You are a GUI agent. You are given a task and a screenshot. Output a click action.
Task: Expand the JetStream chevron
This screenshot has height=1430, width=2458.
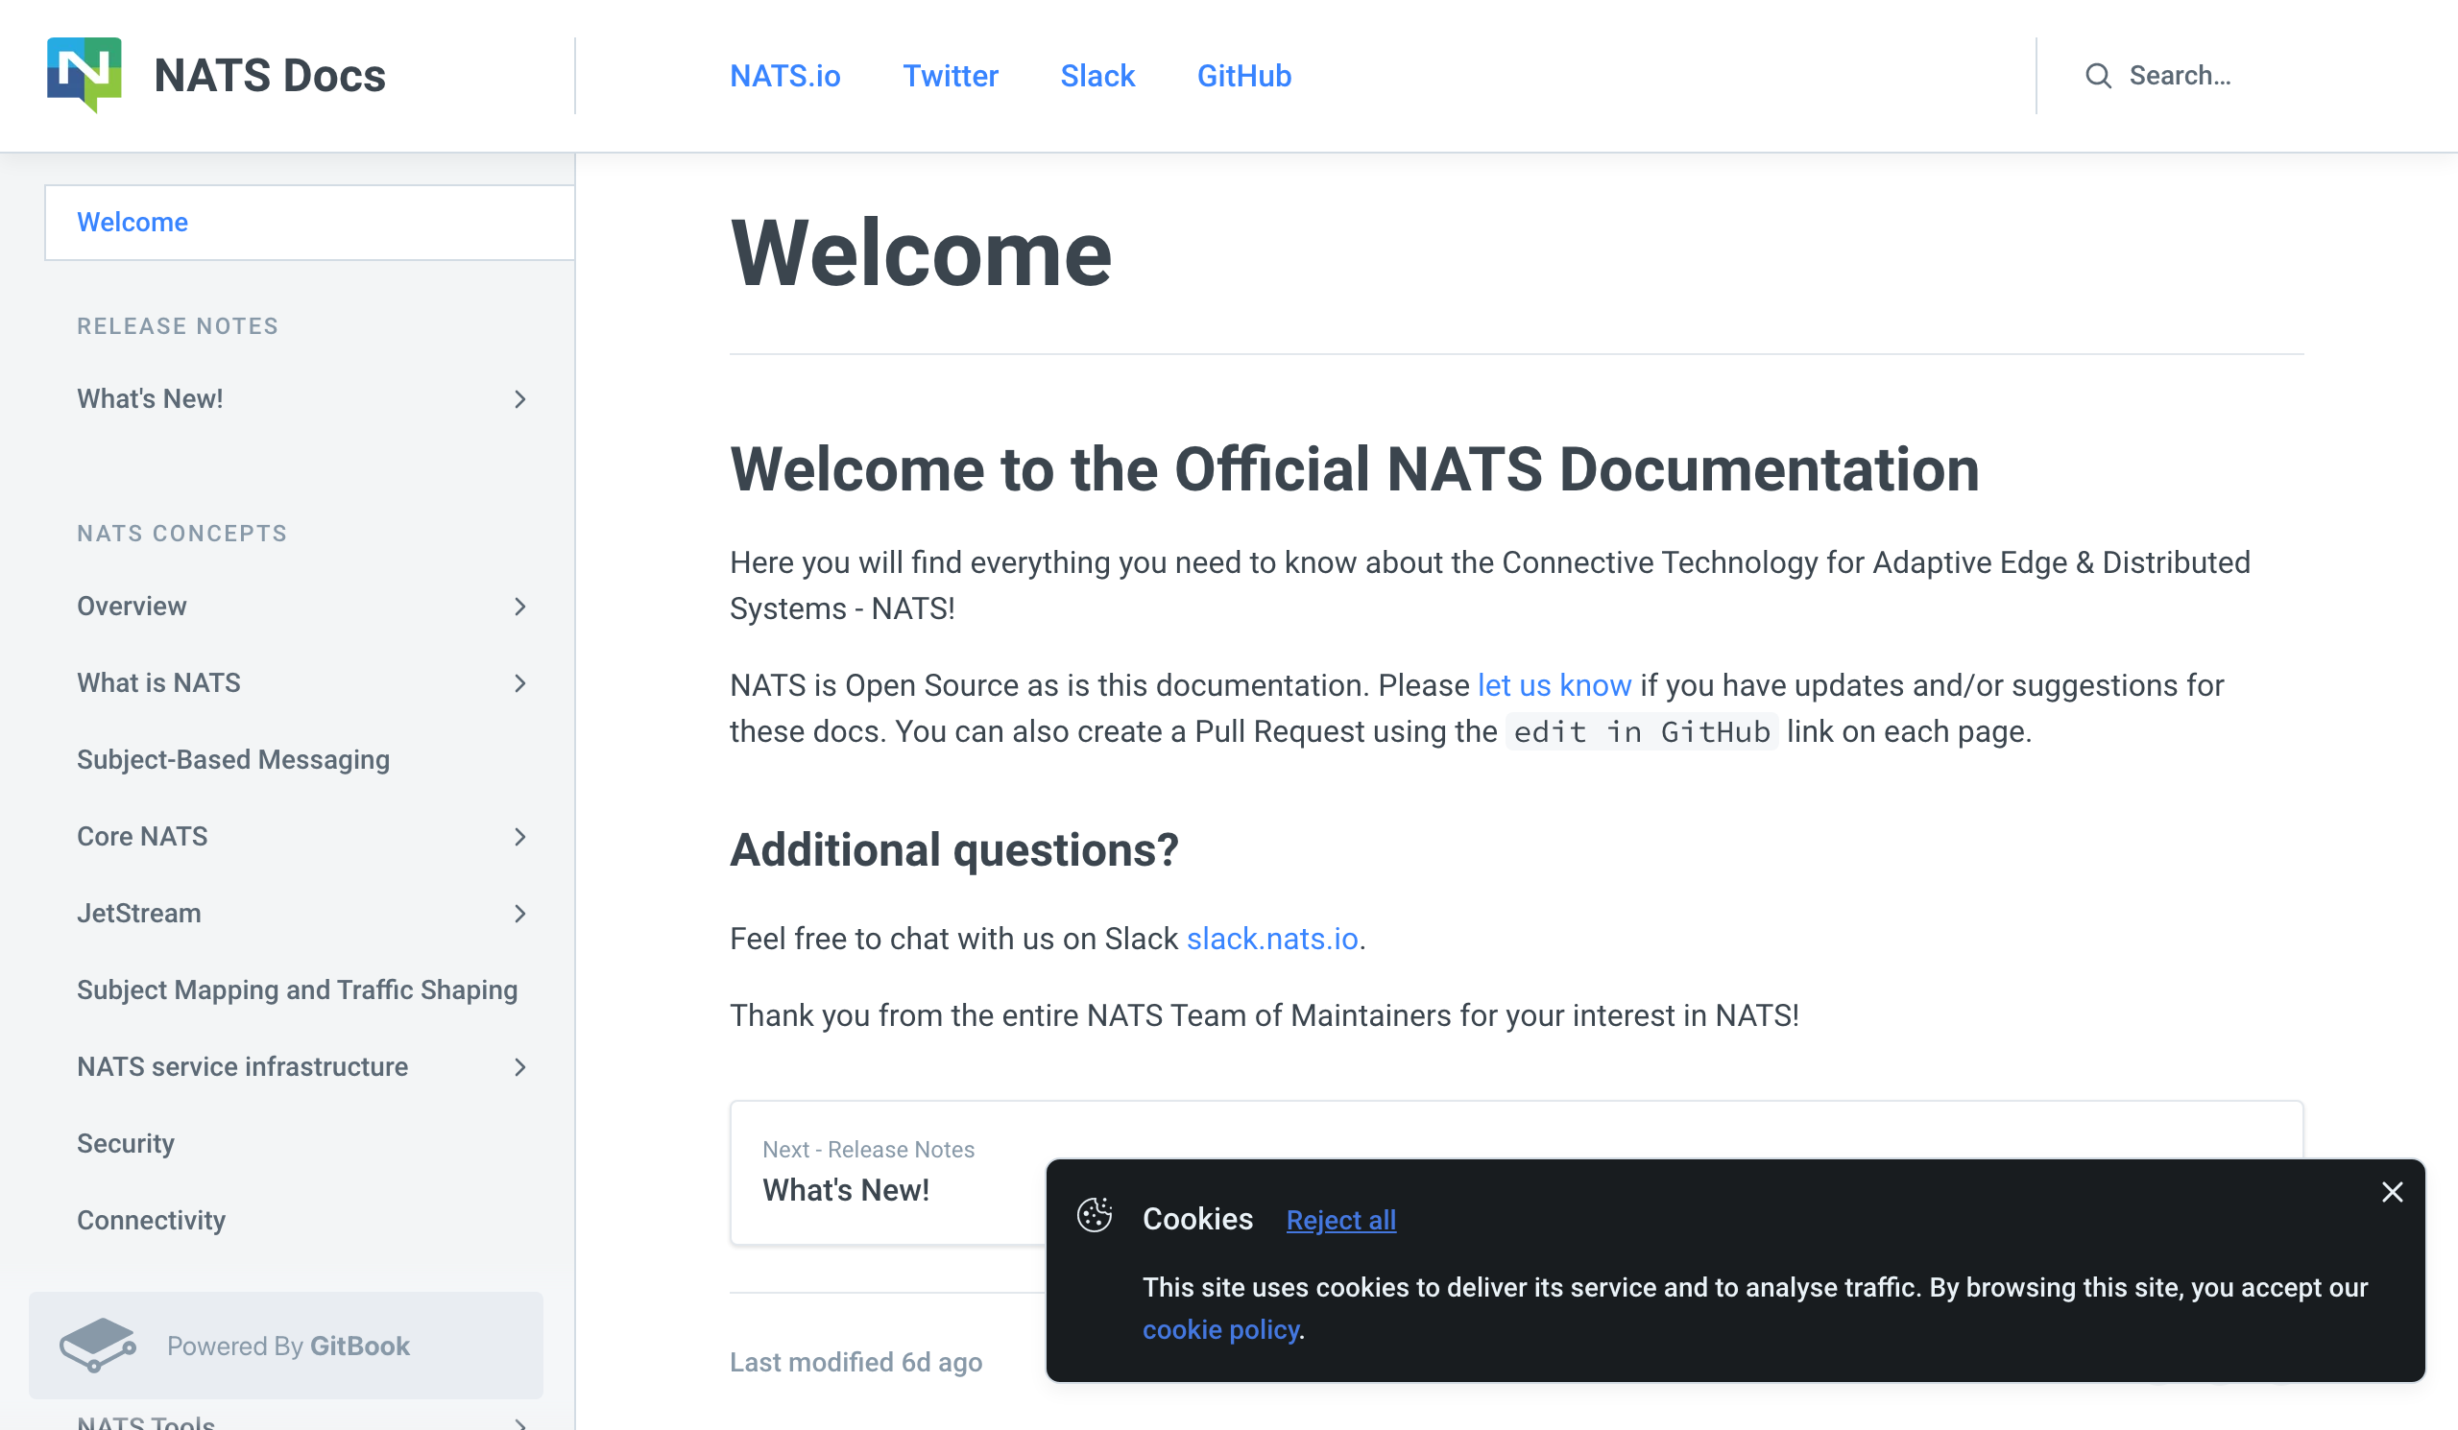point(519,914)
